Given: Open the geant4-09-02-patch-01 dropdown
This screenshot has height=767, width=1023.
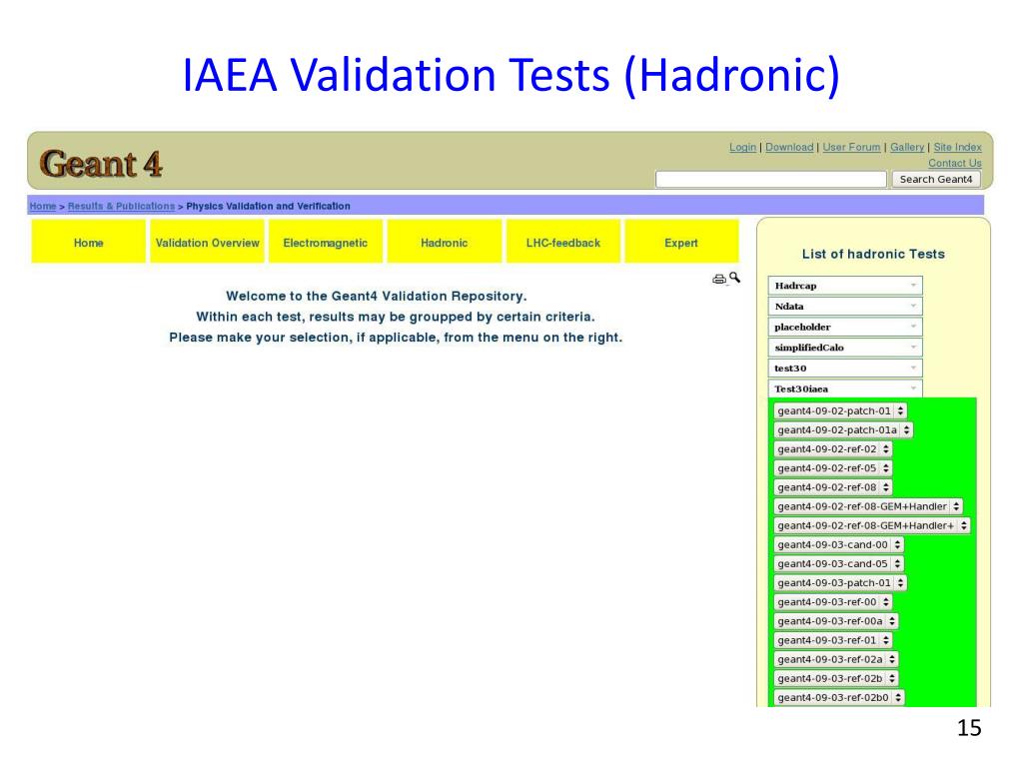Looking at the screenshot, I should (x=840, y=410).
